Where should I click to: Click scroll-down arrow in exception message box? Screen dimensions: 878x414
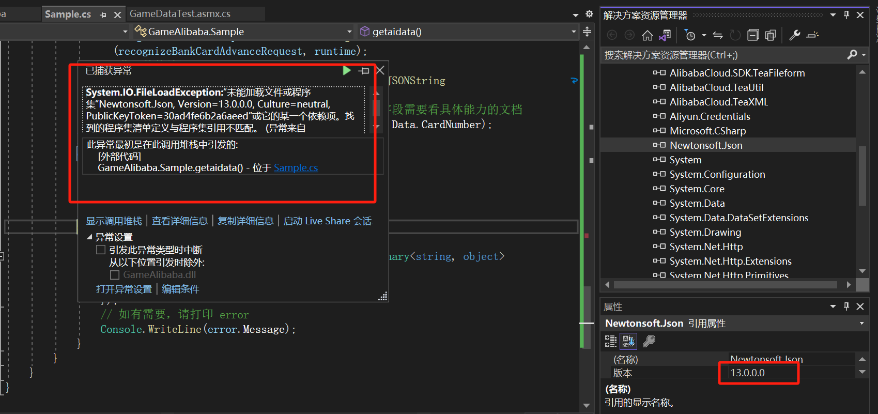(377, 127)
